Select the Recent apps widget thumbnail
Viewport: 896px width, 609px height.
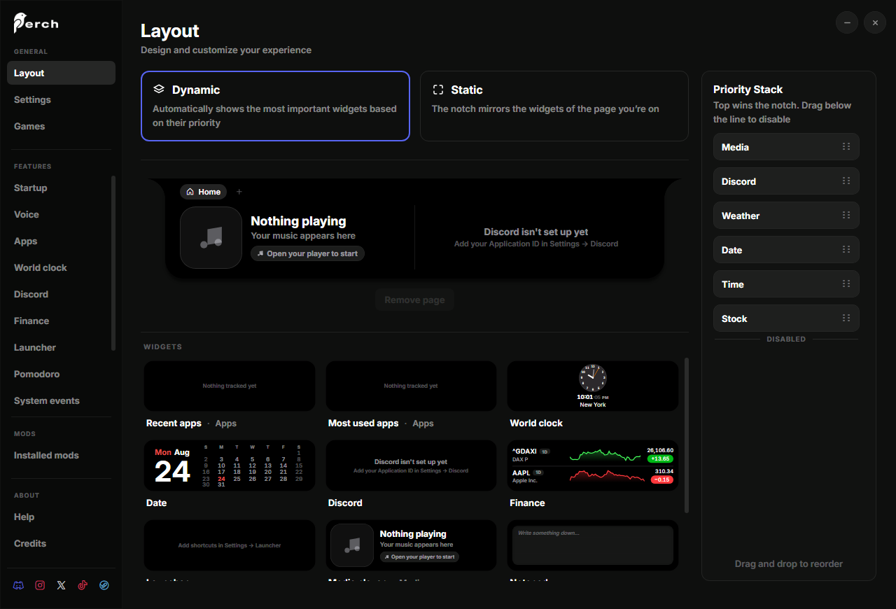point(230,386)
